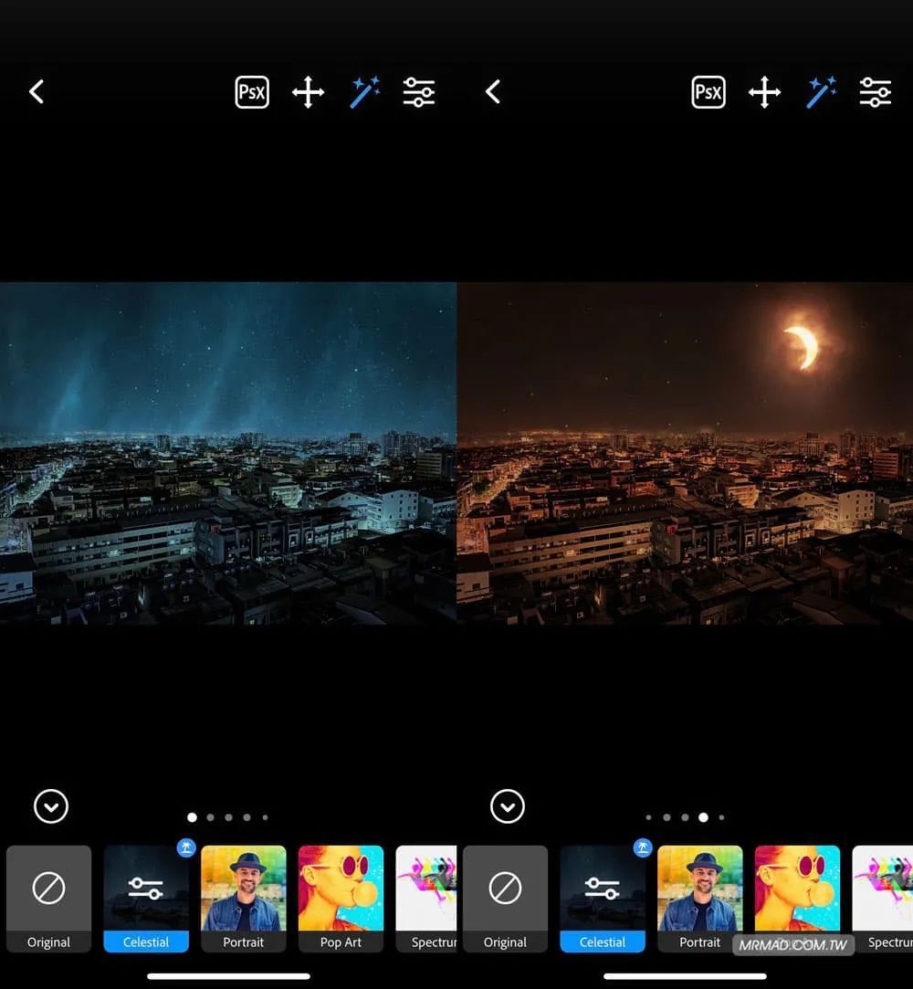Tap the magic wand effects icon in right screen
913x989 pixels.
821,92
